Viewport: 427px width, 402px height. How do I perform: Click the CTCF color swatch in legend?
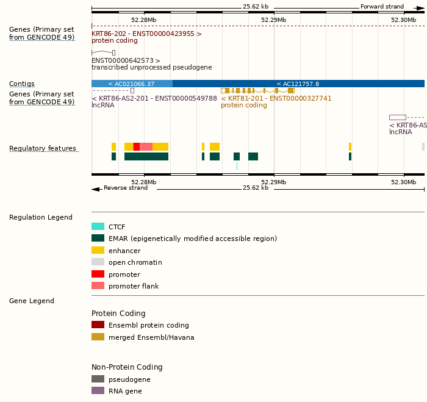point(98,226)
